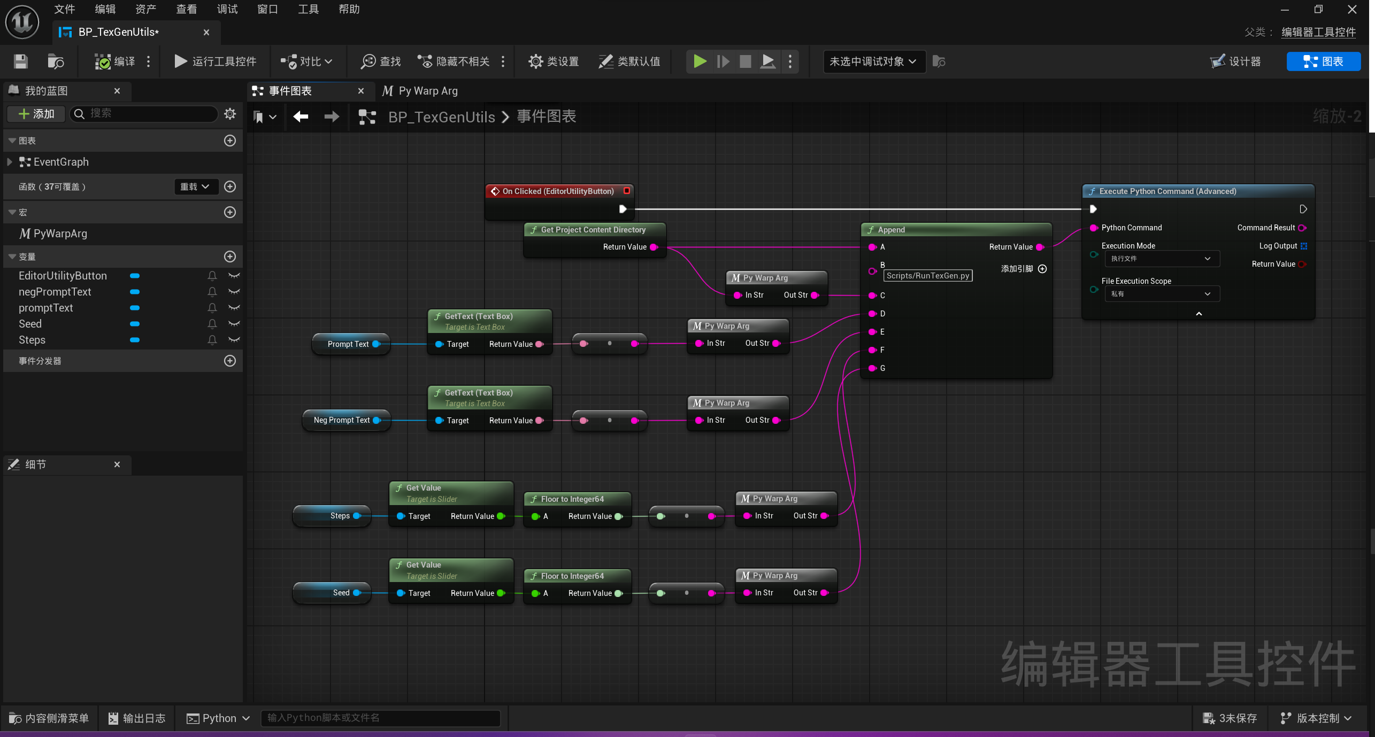Add a new graph
1375x737 pixels.
[230, 141]
